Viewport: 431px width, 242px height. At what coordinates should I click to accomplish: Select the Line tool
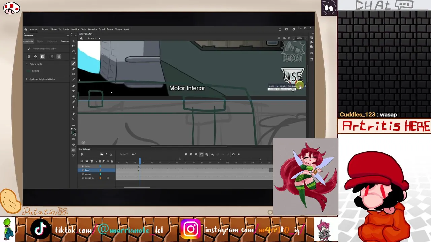point(74,79)
